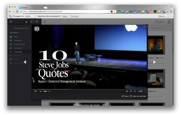The image size is (181, 116).
Task: Close the video lightbox overlay
Action: [147, 25]
